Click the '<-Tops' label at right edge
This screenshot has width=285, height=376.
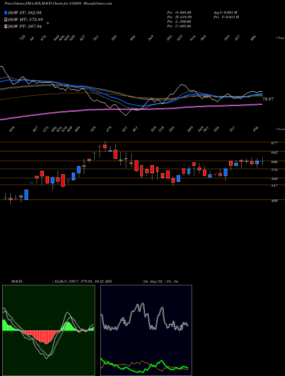point(279,38)
